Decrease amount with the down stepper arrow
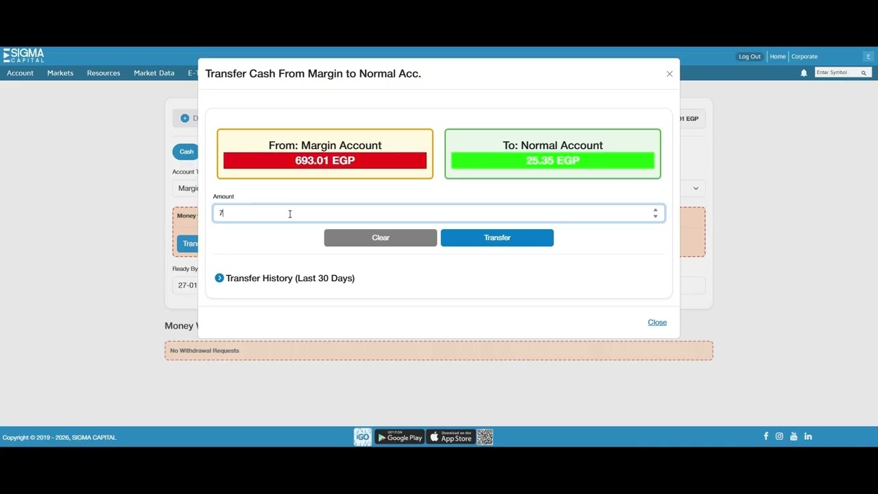This screenshot has height=494, width=878. pos(655,217)
